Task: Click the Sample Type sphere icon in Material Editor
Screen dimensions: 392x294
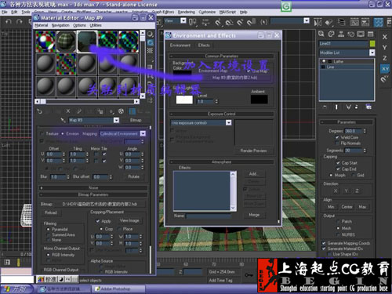Action: [x=150, y=34]
